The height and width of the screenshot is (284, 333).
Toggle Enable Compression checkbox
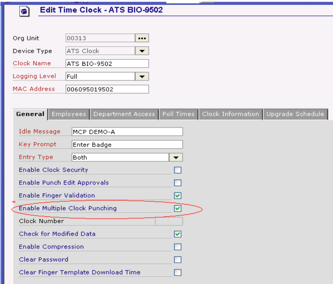point(178,247)
